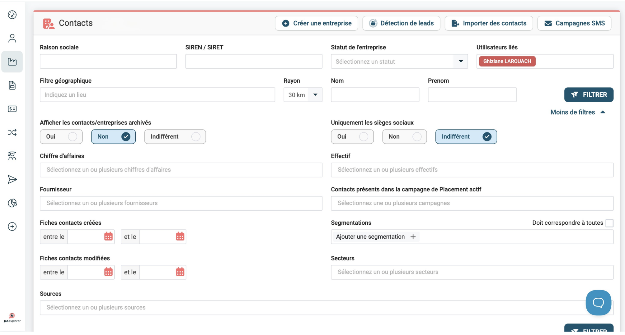Image resolution: width=625 pixels, height=335 pixels.
Task: Select Oui for archived contacts
Action: click(61, 137)
